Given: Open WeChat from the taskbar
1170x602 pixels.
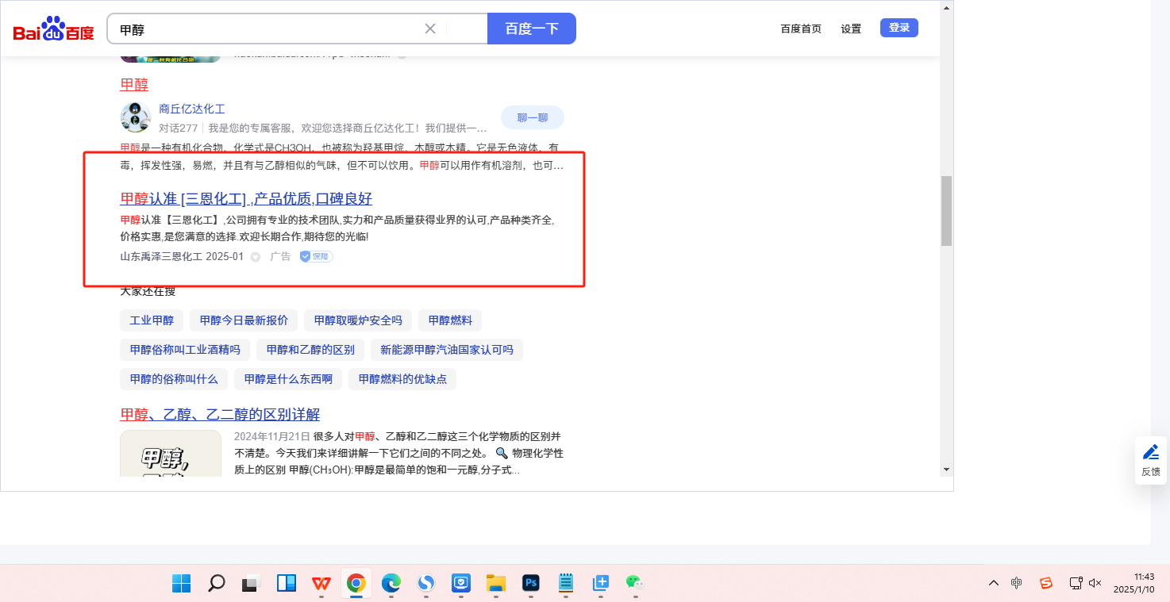Looking at the screenshot, I should pos(634,584).
